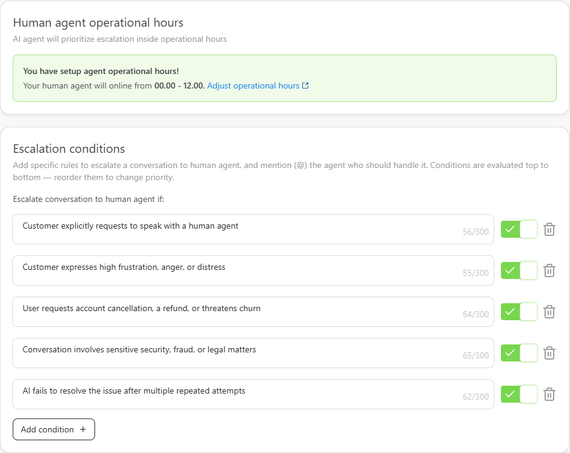This screenshot has height=453, width=570.
Task: Click 'Escalate conversation to human agent if:' label
Action: pos(88,199)
